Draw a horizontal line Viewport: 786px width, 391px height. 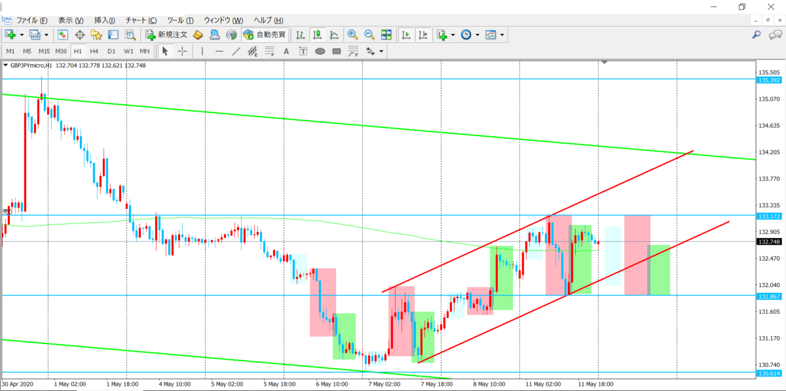click(x=219, y=51)
